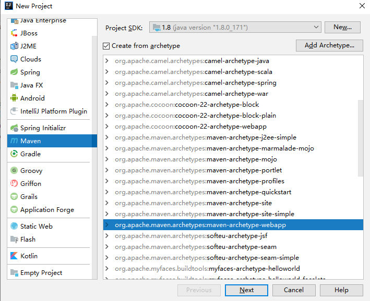The height and width of the screenshot is (301, 370).
Task: Click the Maven 'm' icon
Action: point(14,141)
